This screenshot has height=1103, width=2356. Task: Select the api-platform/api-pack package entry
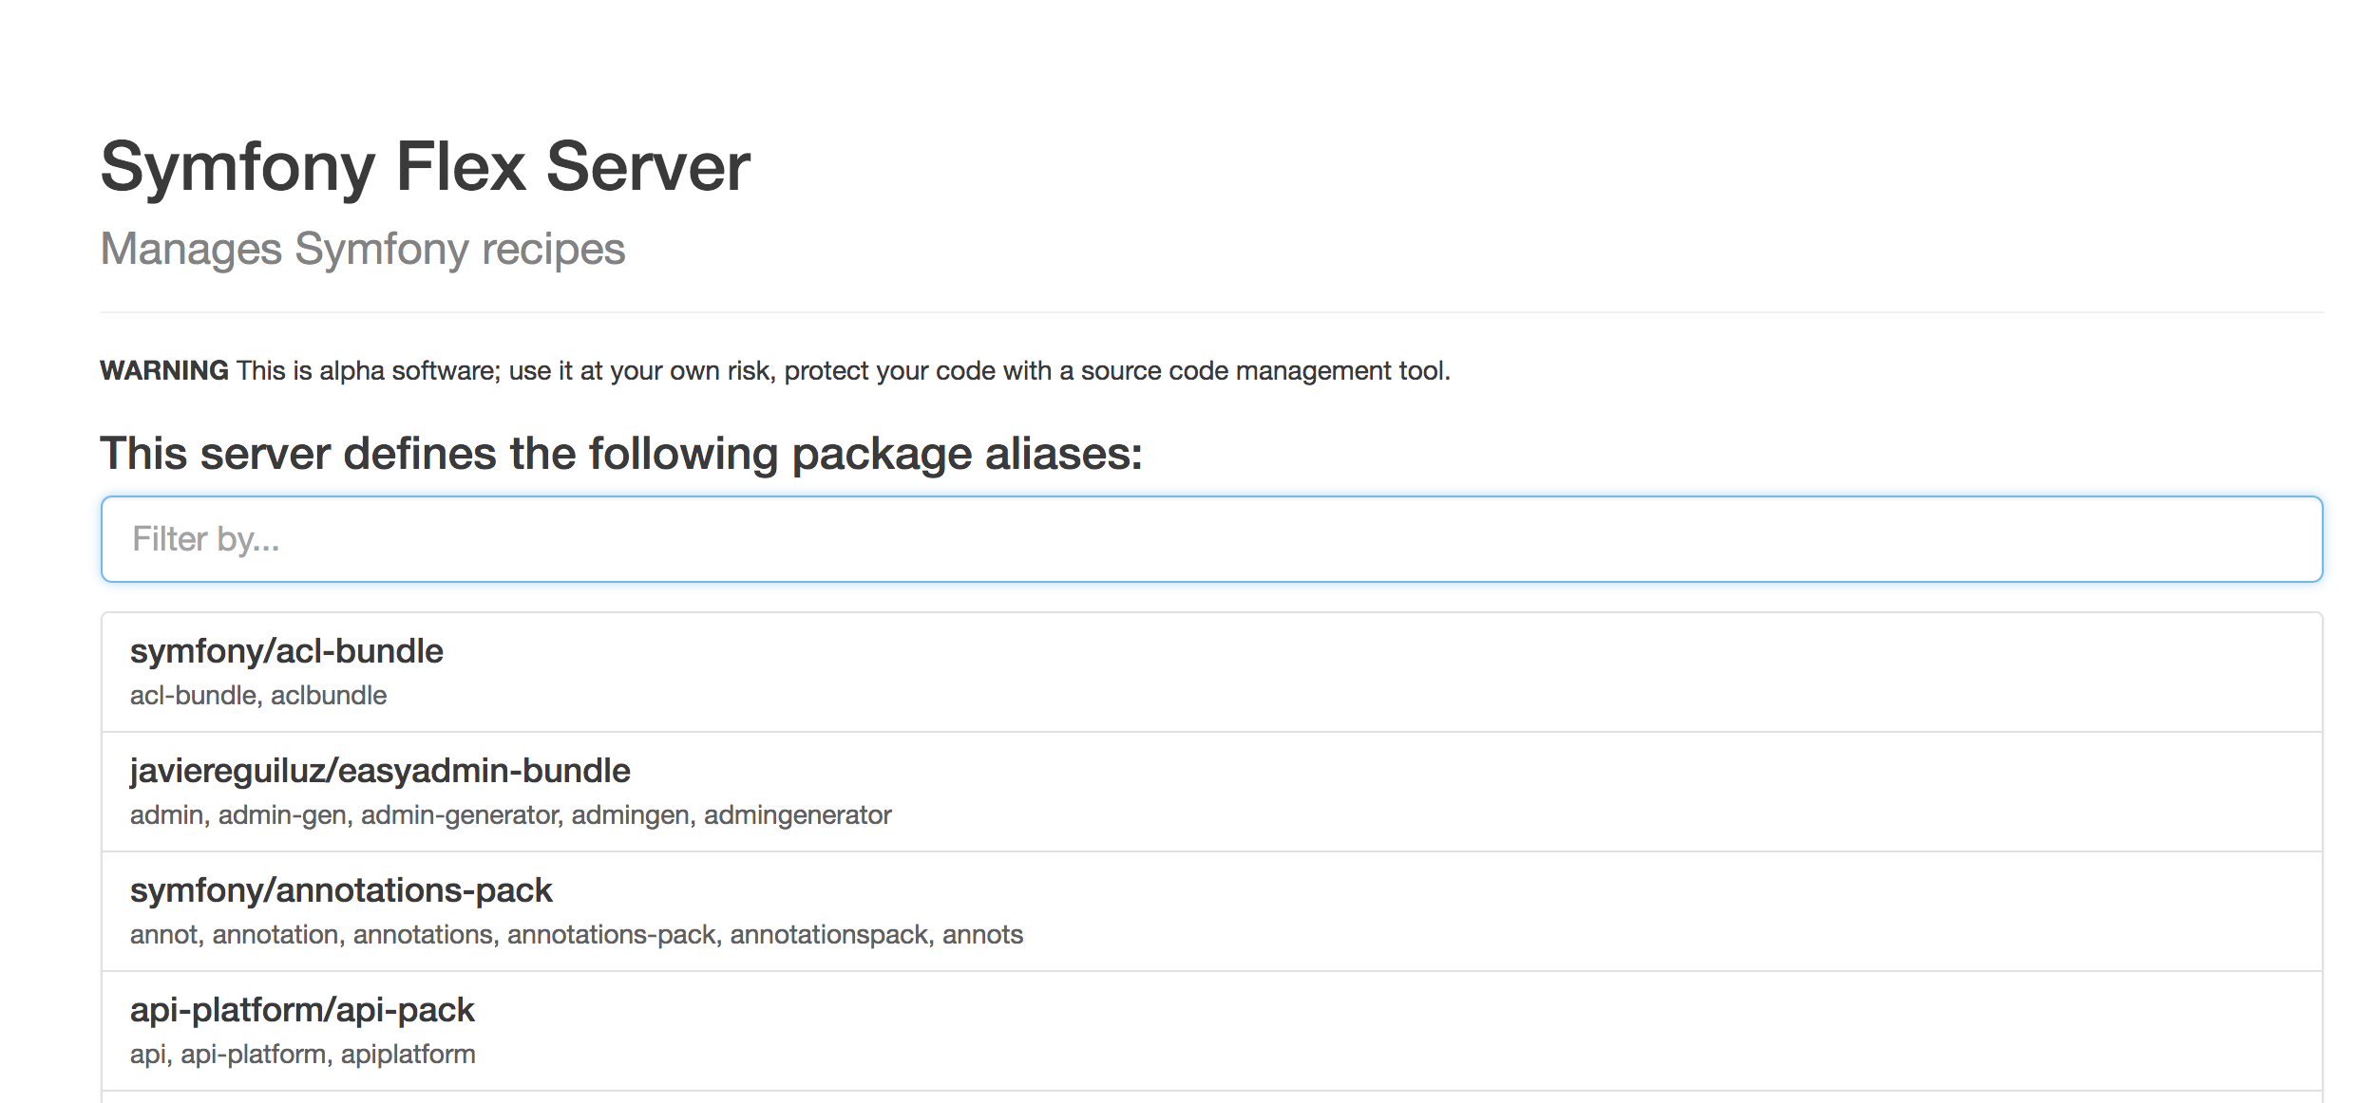coord(302,1011)
